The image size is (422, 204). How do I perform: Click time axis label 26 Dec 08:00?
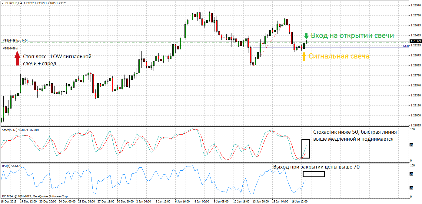[x=86, y=201]
